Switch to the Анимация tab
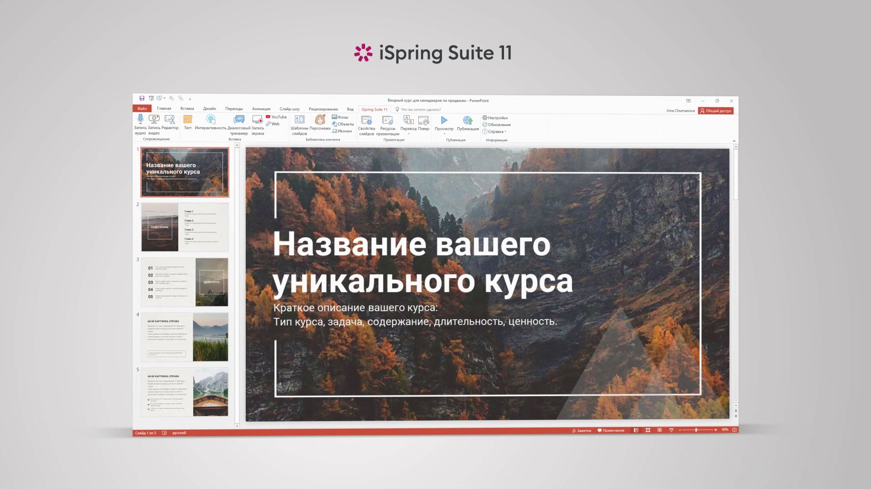Screen dimensions: 871x489 [x=261, y=109]
